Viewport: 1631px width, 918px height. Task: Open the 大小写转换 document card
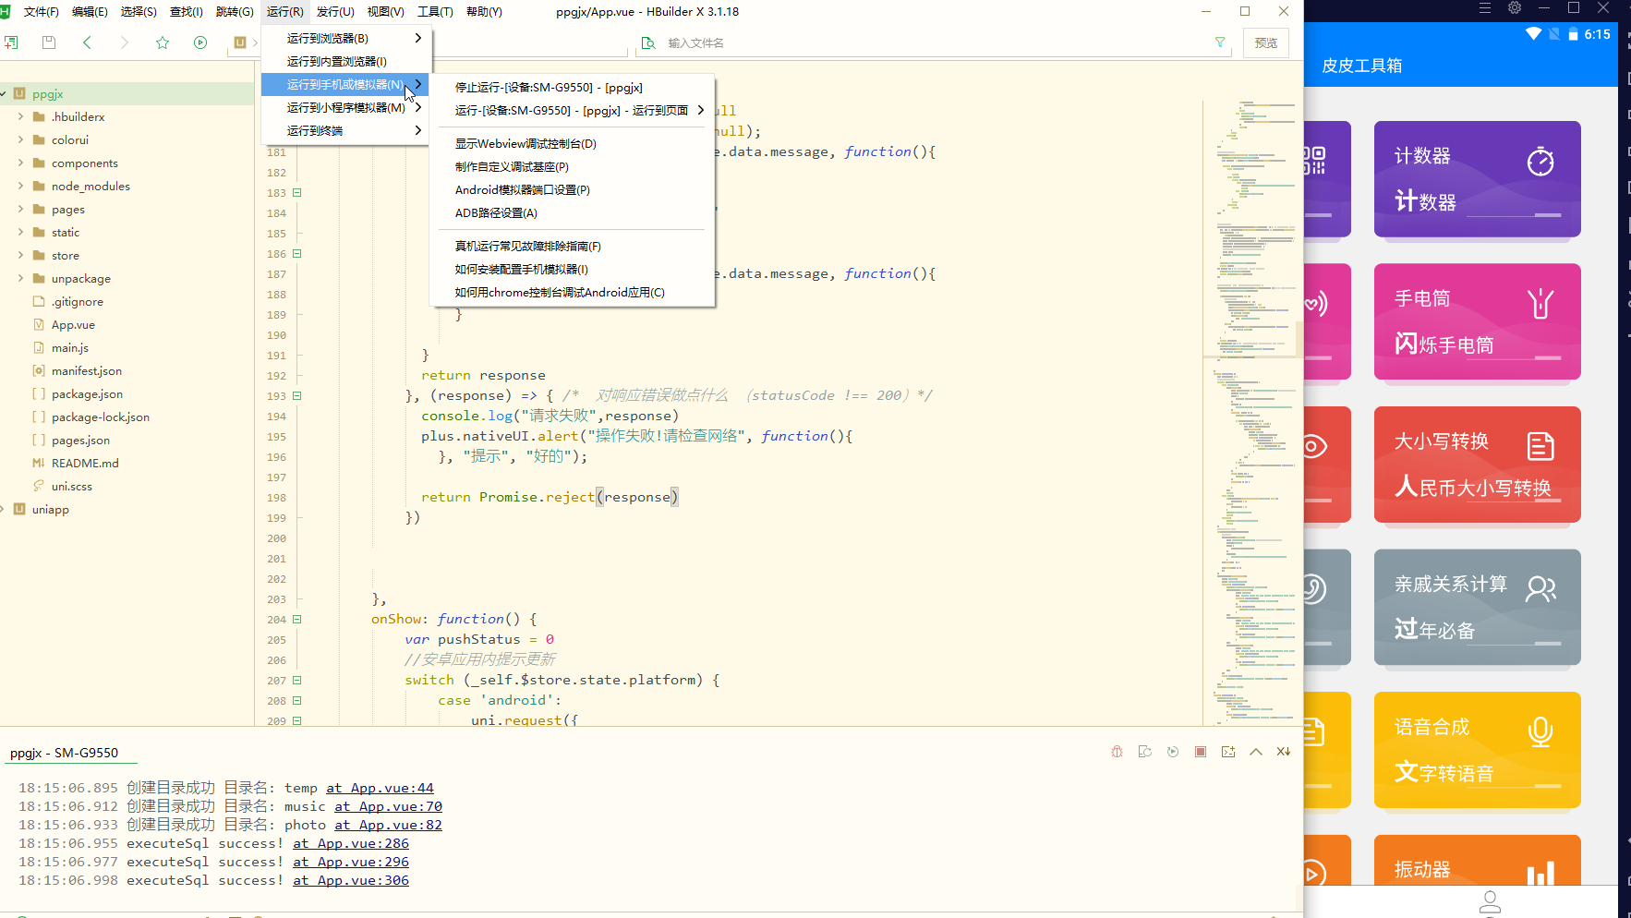coord(1477,465)
